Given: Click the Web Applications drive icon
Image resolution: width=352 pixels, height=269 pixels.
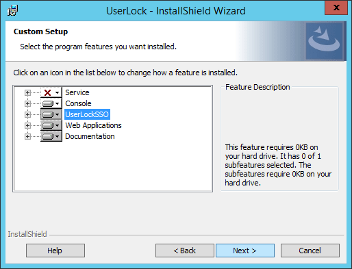Looking at the screenshot, I should coord(48,125).
